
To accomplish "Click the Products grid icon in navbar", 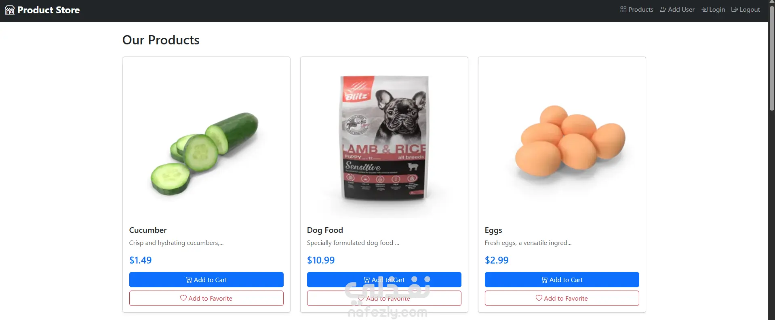I will pyautogui.click(x=623, y=9).
